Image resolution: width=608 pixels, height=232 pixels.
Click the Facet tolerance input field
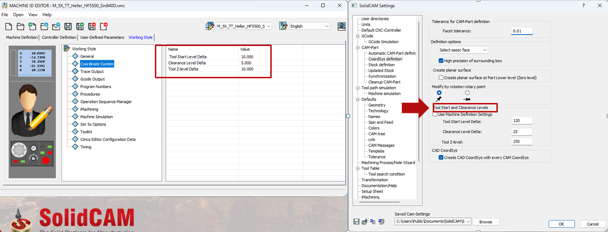(x=522, y=31)
